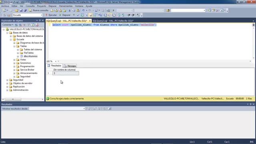Click the Nueva consulta button
Image resolution: width=256 pixels, height=144 pixels.
tap(39, 10)
